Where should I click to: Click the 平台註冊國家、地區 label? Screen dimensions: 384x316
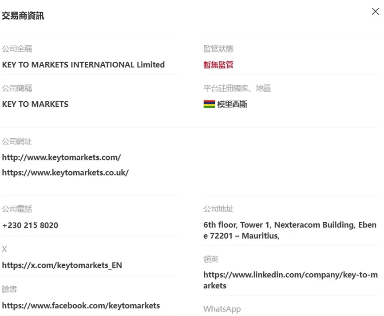[237, 88]
